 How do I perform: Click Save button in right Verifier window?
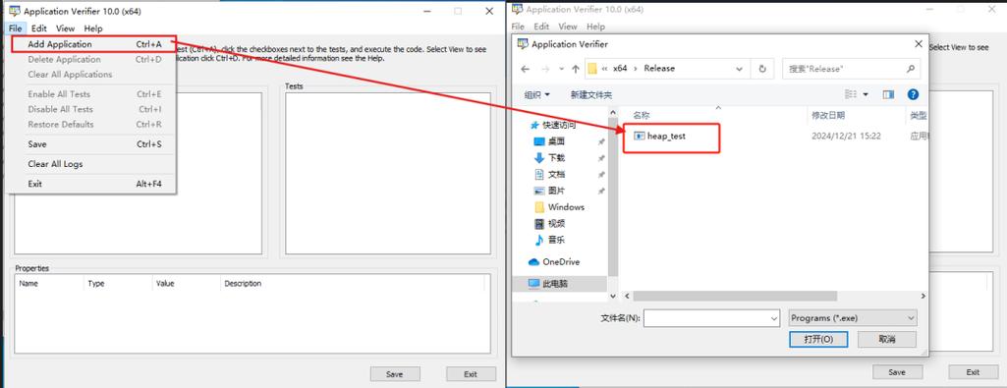[x=897, y=372]
